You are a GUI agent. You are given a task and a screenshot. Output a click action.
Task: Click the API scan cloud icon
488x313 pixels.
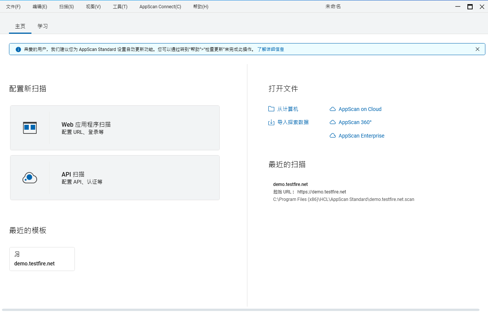(30, 178)
